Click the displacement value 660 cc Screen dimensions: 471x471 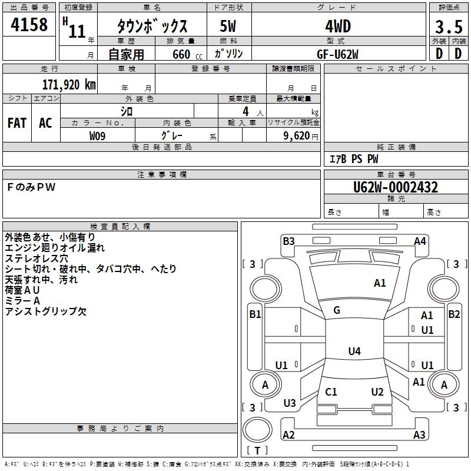pyautogui.click(x=187, y=55)
